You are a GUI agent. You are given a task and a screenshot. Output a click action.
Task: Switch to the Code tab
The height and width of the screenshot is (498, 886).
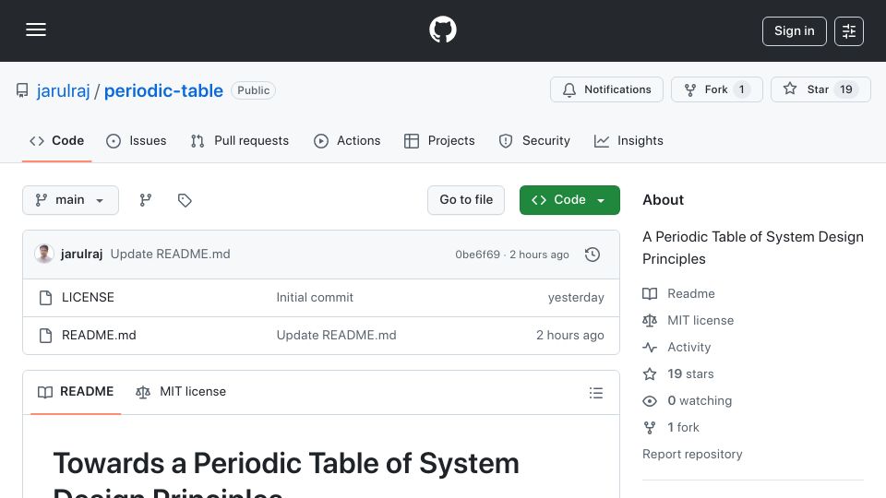56,140
